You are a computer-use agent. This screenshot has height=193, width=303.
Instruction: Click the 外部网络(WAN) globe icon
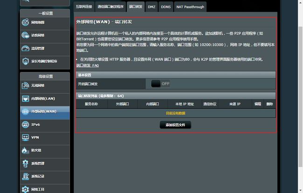25,111
